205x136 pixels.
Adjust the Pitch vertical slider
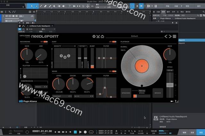click(170, 85)
